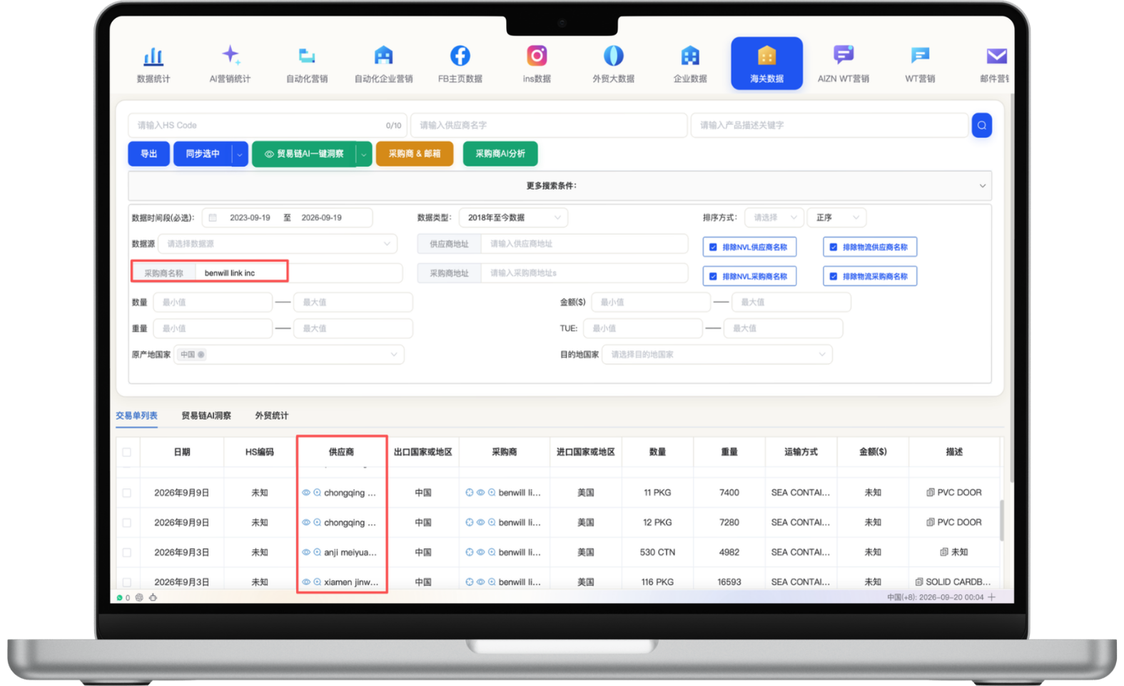Image resolution: width=1124 pixels, height=686 pixels.
Task: Open the 数据类型 2018年至今数据 dropdown
Action: coord(514,217)
